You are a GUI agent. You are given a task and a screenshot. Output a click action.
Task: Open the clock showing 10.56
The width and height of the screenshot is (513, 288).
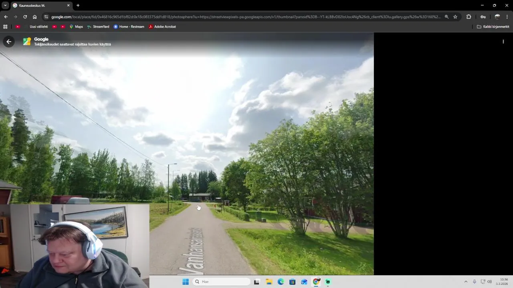point(503,282)
